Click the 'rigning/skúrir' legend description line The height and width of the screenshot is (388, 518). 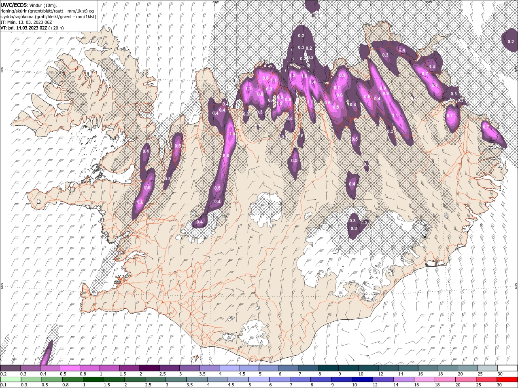(47, 11)
